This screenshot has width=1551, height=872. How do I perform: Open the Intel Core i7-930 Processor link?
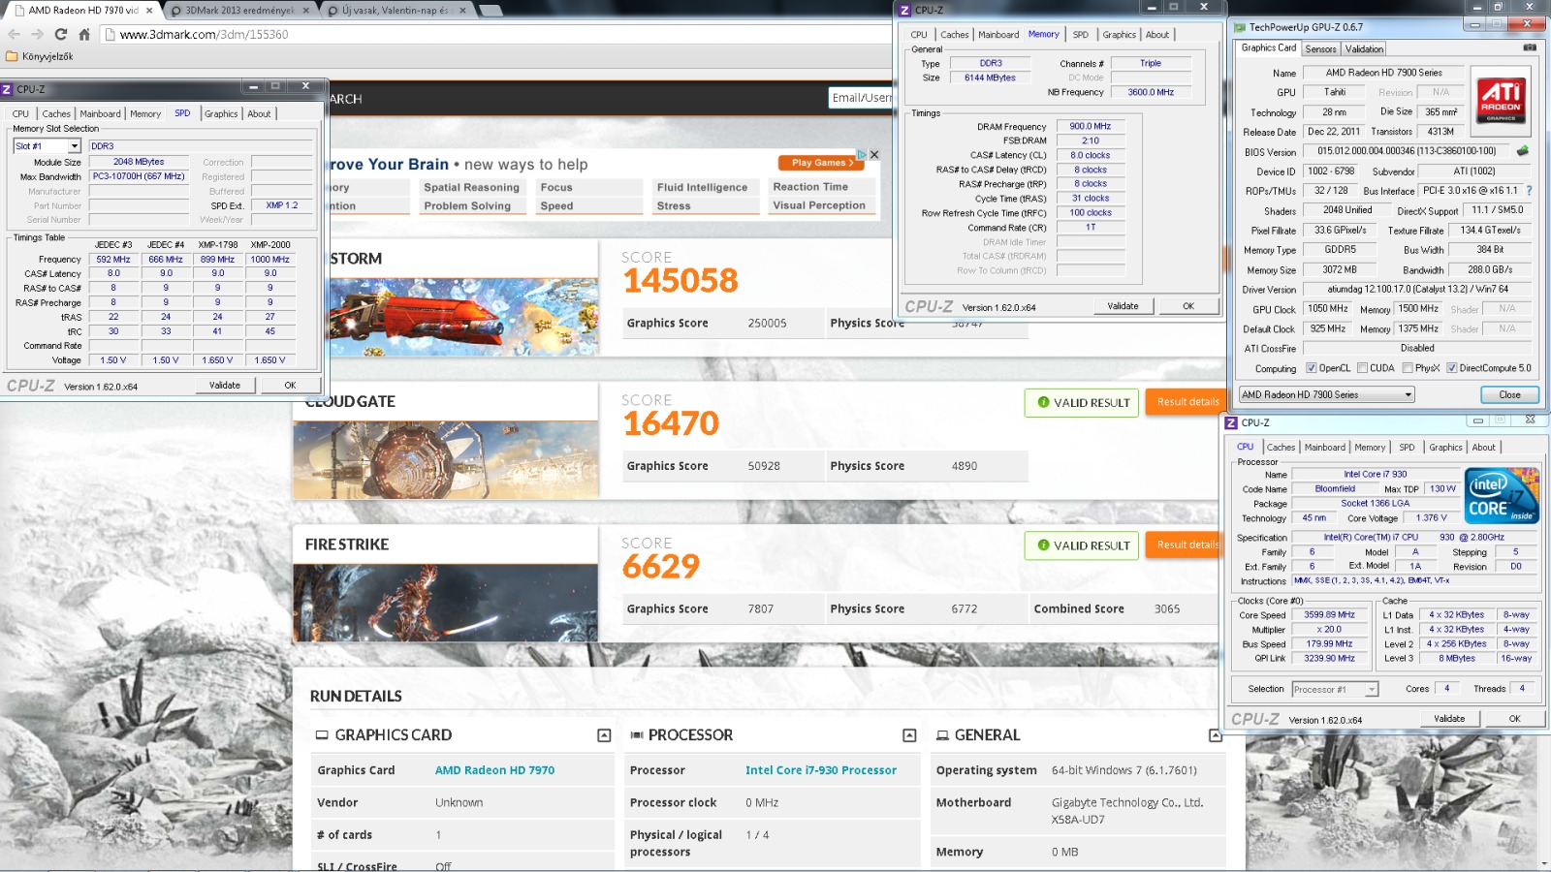821,770
